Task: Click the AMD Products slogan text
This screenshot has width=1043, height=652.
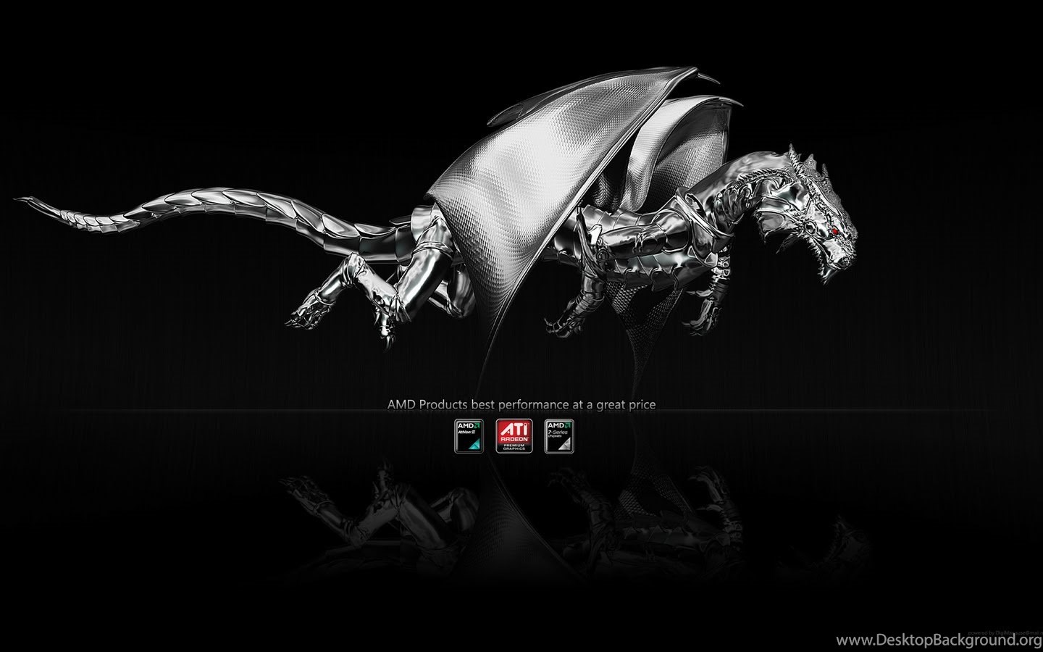Action: tap(521, 404)
